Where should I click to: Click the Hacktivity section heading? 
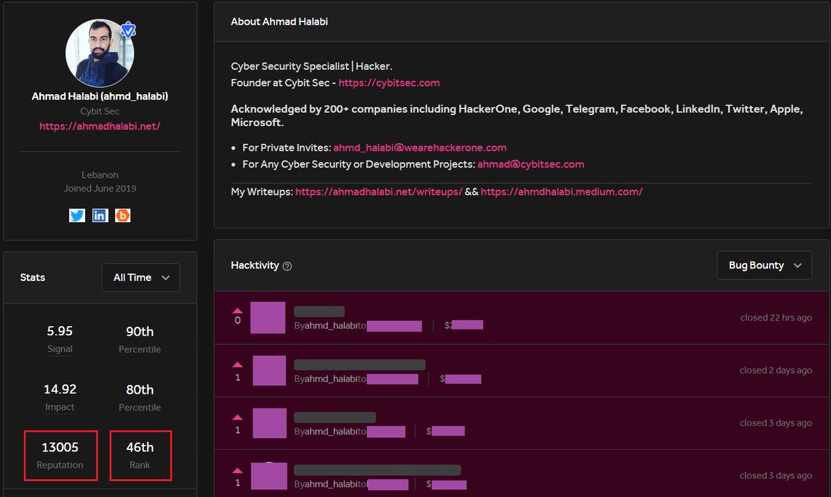[255, 265]
